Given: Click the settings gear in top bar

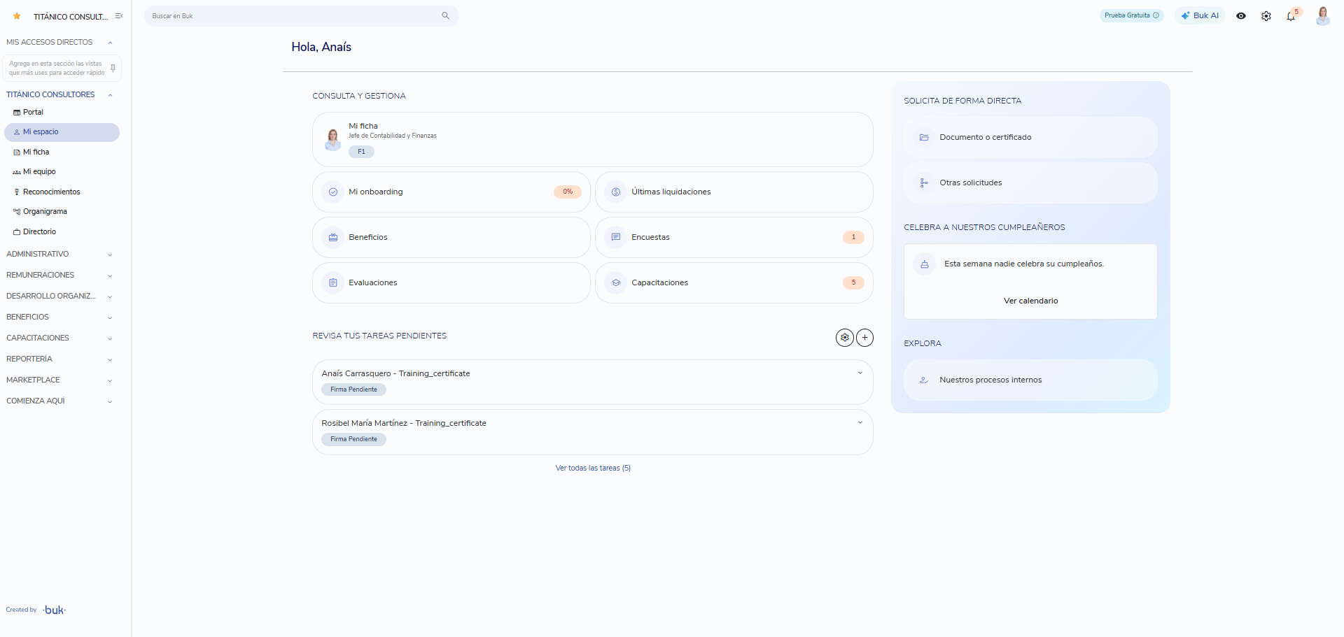Looking at the screenshot, I should click(x=1266, y=16).
